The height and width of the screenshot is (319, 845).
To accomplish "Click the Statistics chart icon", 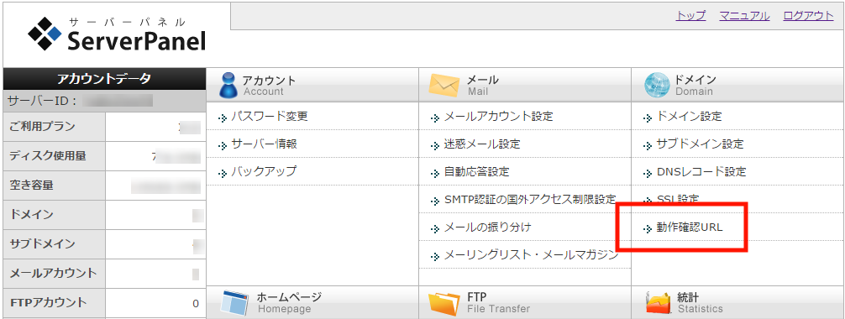I will point(659,303).
